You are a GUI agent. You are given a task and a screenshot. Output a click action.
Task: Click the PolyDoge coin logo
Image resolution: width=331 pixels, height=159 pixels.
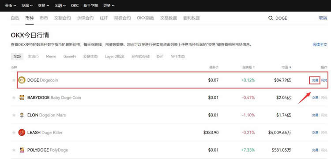[22, 150]
